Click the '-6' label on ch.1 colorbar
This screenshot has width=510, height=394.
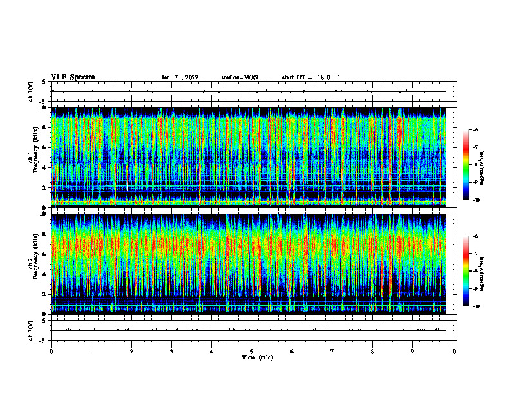coord(475,130)
